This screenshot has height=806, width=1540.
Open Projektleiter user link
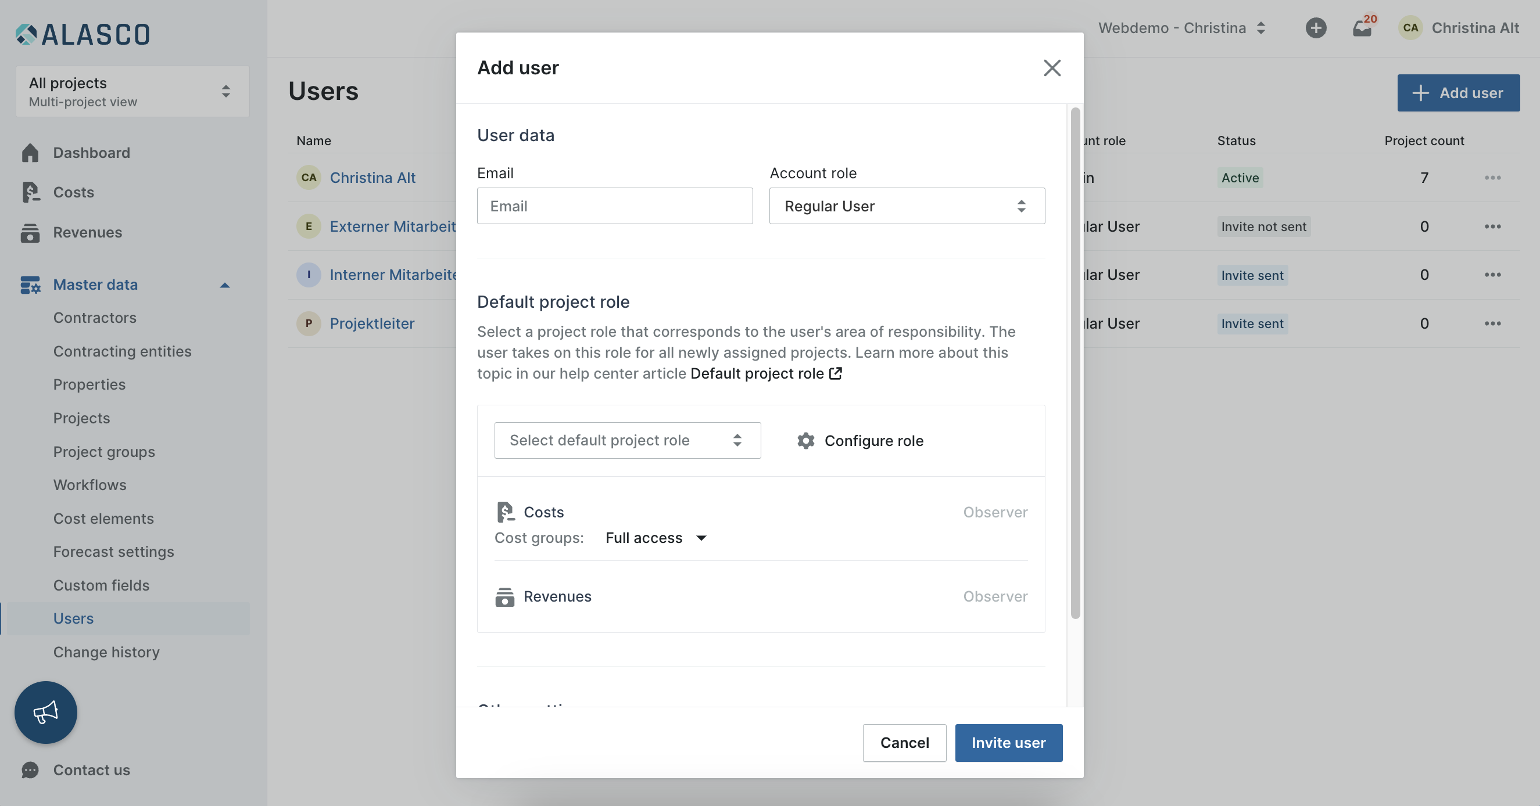[x=372, y=324]
